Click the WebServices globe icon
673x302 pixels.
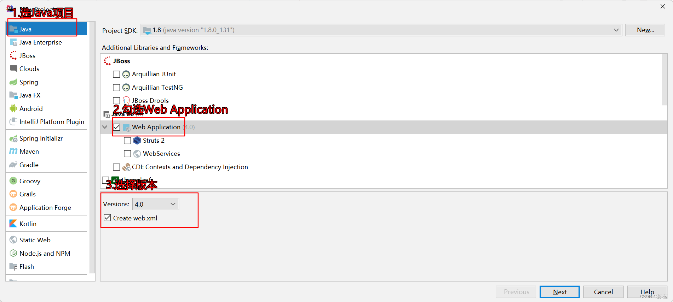(137, 154)
